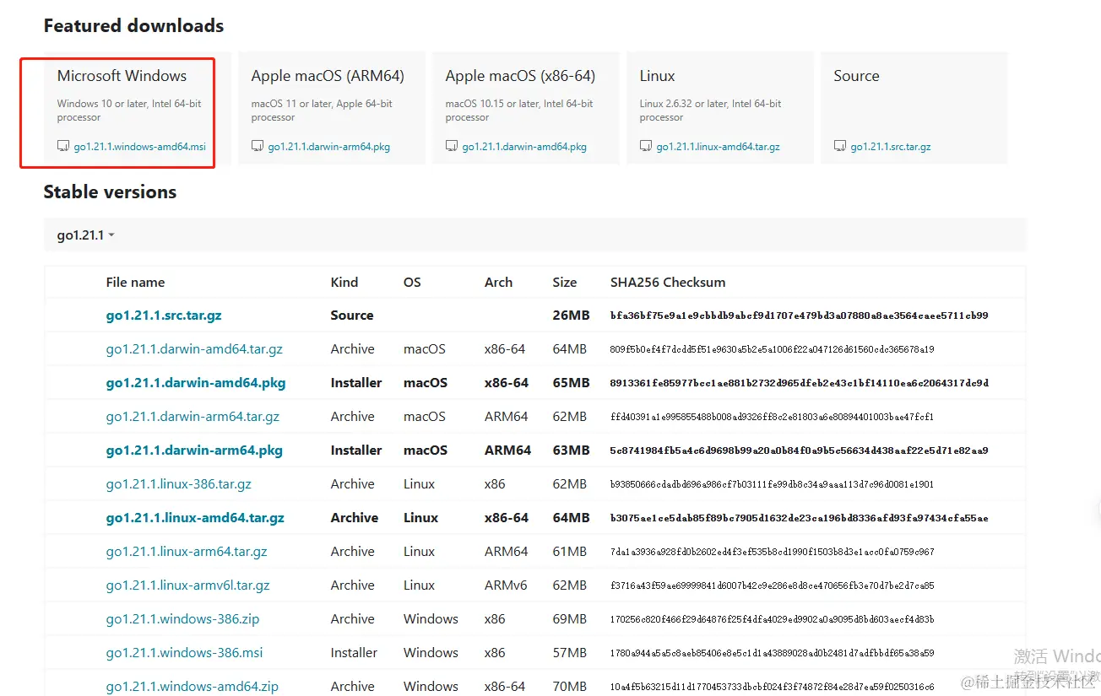Download go1.21.1.windows-amd64.zip from the table
The height and width of the screenshot is (696, 1101).
tap(193, 687)
